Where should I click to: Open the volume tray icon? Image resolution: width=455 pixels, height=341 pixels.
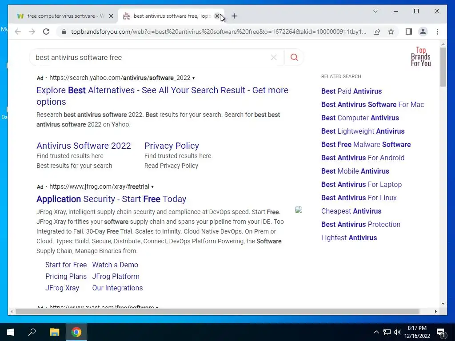(397, 332)
